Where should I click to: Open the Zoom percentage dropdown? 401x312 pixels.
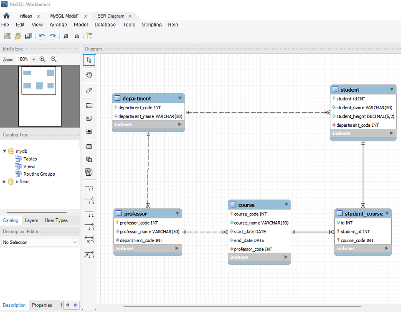point(34,59)
